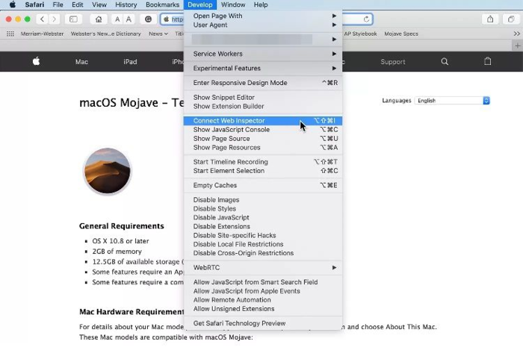Open the Languages dropdown set to English
Screen dimensions: 523x350
(x=453, y=101)
